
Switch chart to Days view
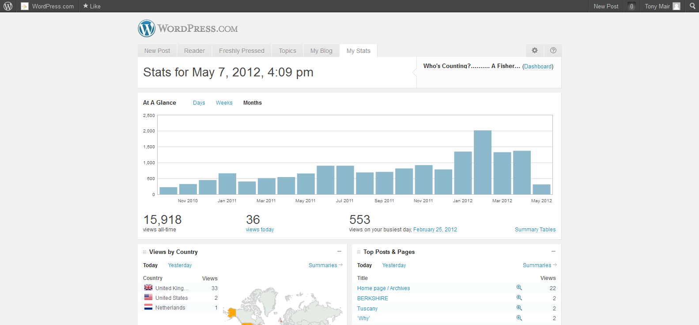click(199, 103)
